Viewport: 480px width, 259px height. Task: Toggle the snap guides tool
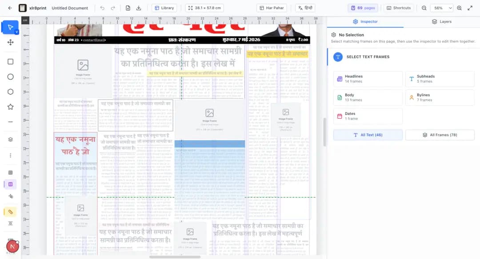pyautogui.click(x=10, y=196)
